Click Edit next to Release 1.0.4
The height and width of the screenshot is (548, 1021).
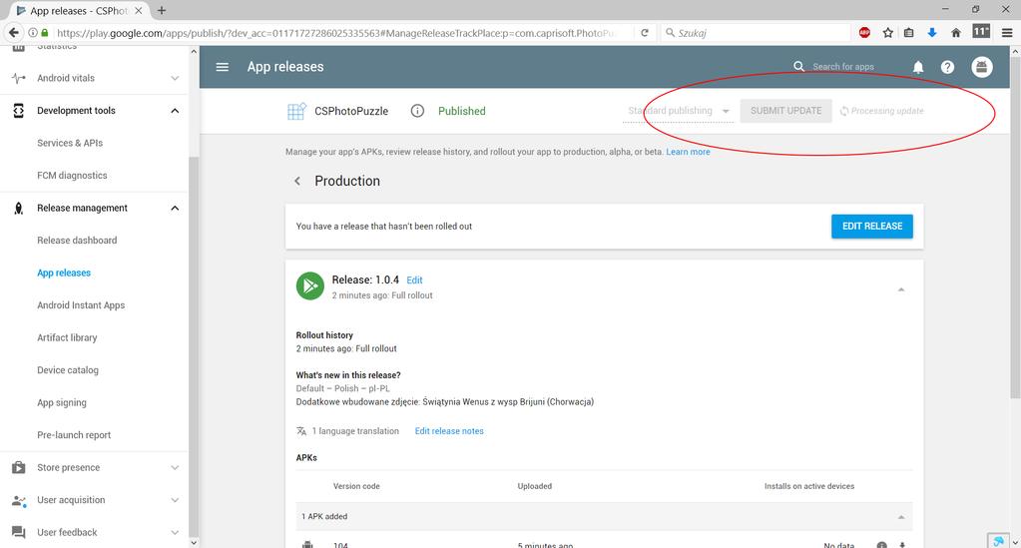pos(414,280)
